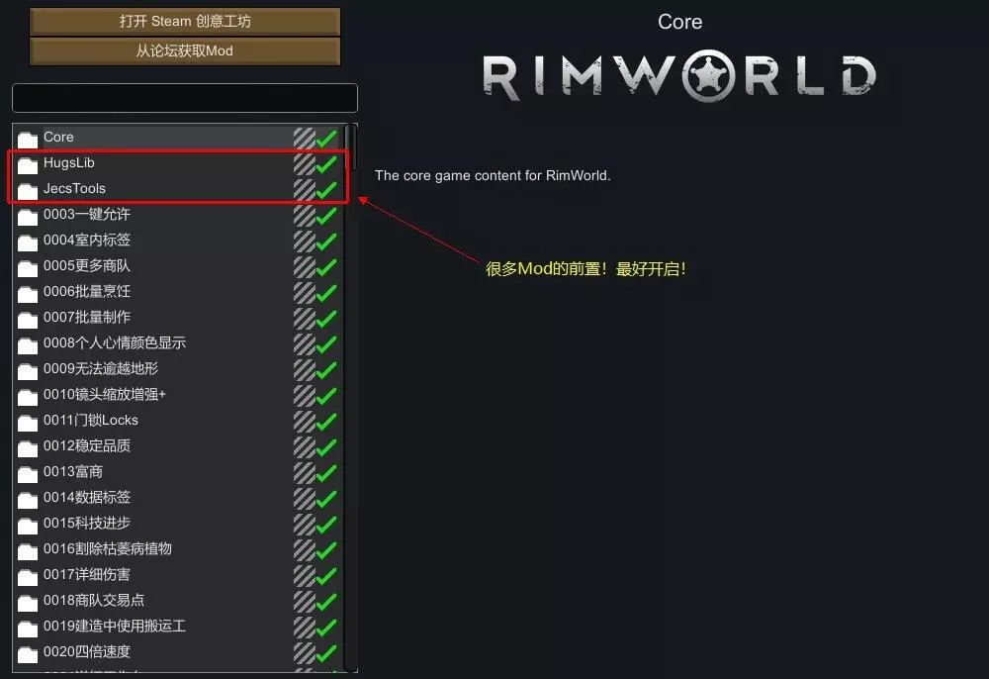
Task: Click reorder handle of JecsTools row
Action: point(304,190)
